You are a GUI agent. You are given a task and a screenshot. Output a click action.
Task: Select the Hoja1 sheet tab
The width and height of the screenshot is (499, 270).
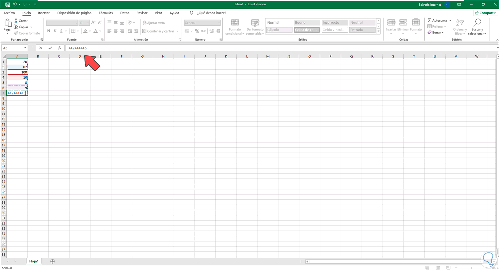(34, 261)
